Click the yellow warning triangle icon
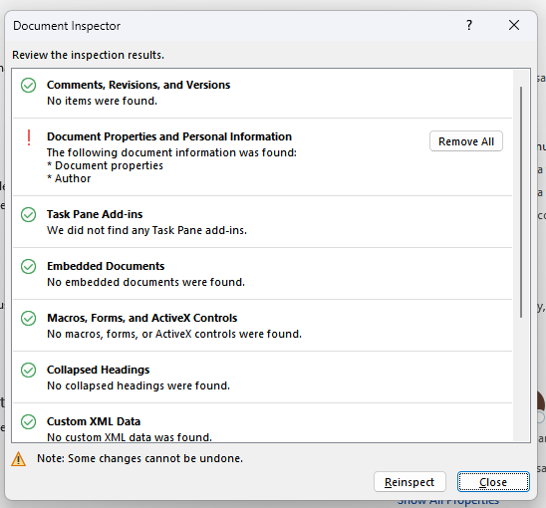This screenshot has height=508, width=546. tap(19, 459)
